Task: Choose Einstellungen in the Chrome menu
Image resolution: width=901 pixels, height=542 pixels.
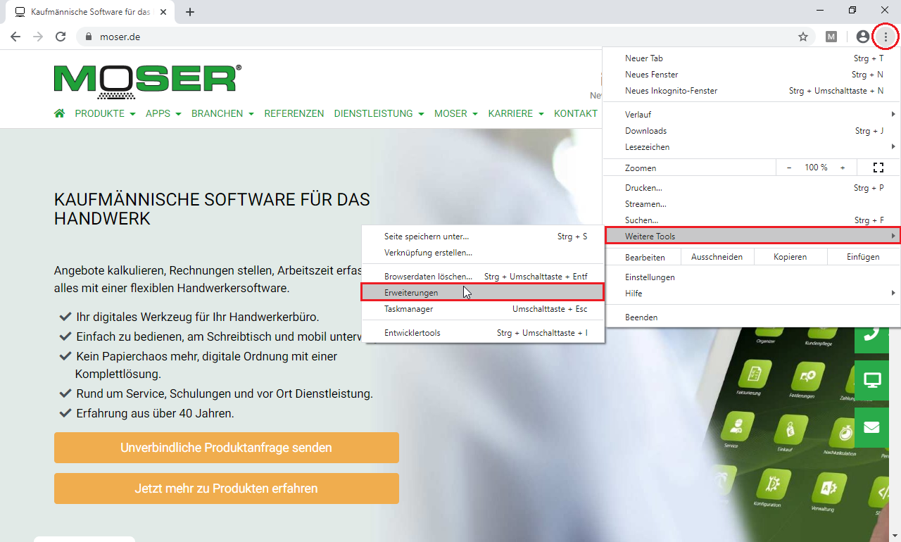Action: (x=650, y=277)
